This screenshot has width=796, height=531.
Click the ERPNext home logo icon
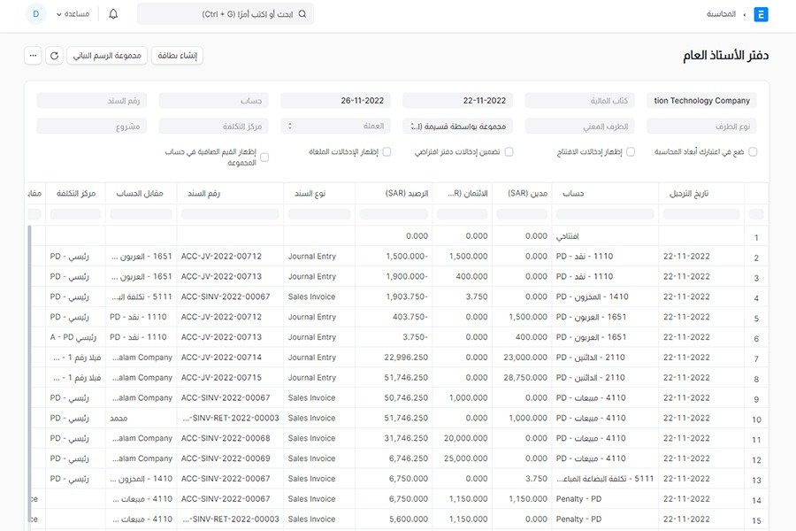tap(761, 14)
